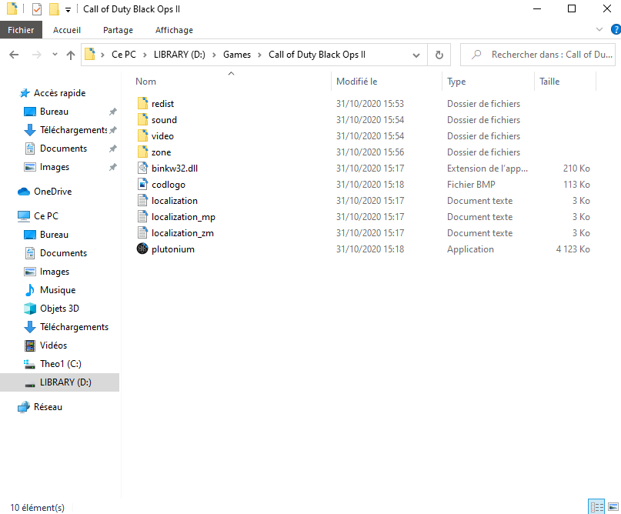Expand chevron after Ce PC in breadcrumb
The height and width of the screenshot is (514, 621).
pos(145,55)
